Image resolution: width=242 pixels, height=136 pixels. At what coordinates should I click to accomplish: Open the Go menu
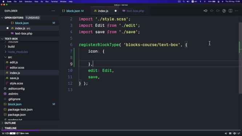tap(42, 1)
